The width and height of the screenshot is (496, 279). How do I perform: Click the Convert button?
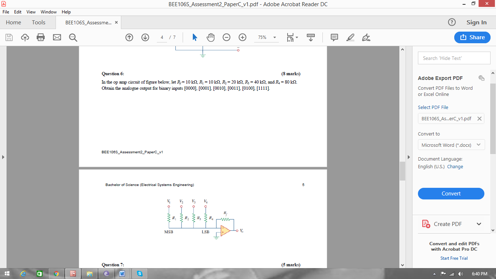point(451,194)
